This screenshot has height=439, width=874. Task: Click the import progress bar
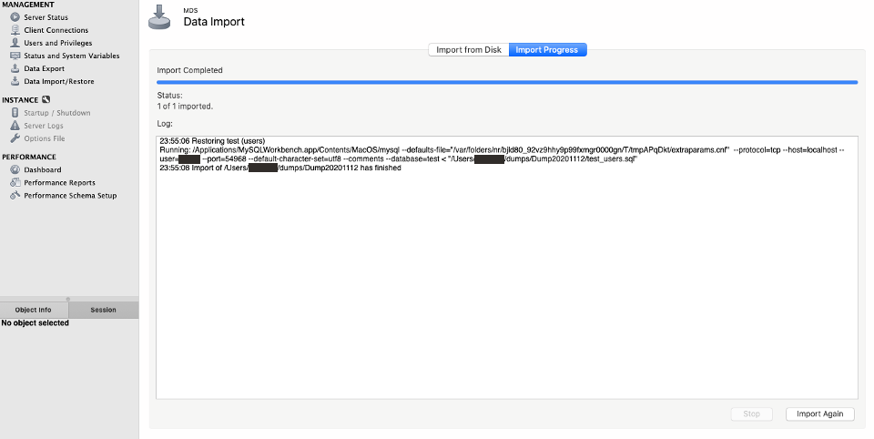tap(507, 82)
